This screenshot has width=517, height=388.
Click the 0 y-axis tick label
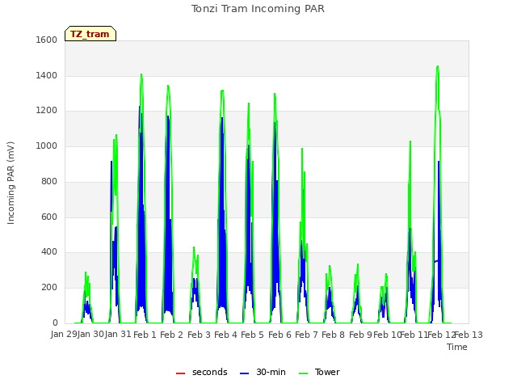[x=55, y=323]
